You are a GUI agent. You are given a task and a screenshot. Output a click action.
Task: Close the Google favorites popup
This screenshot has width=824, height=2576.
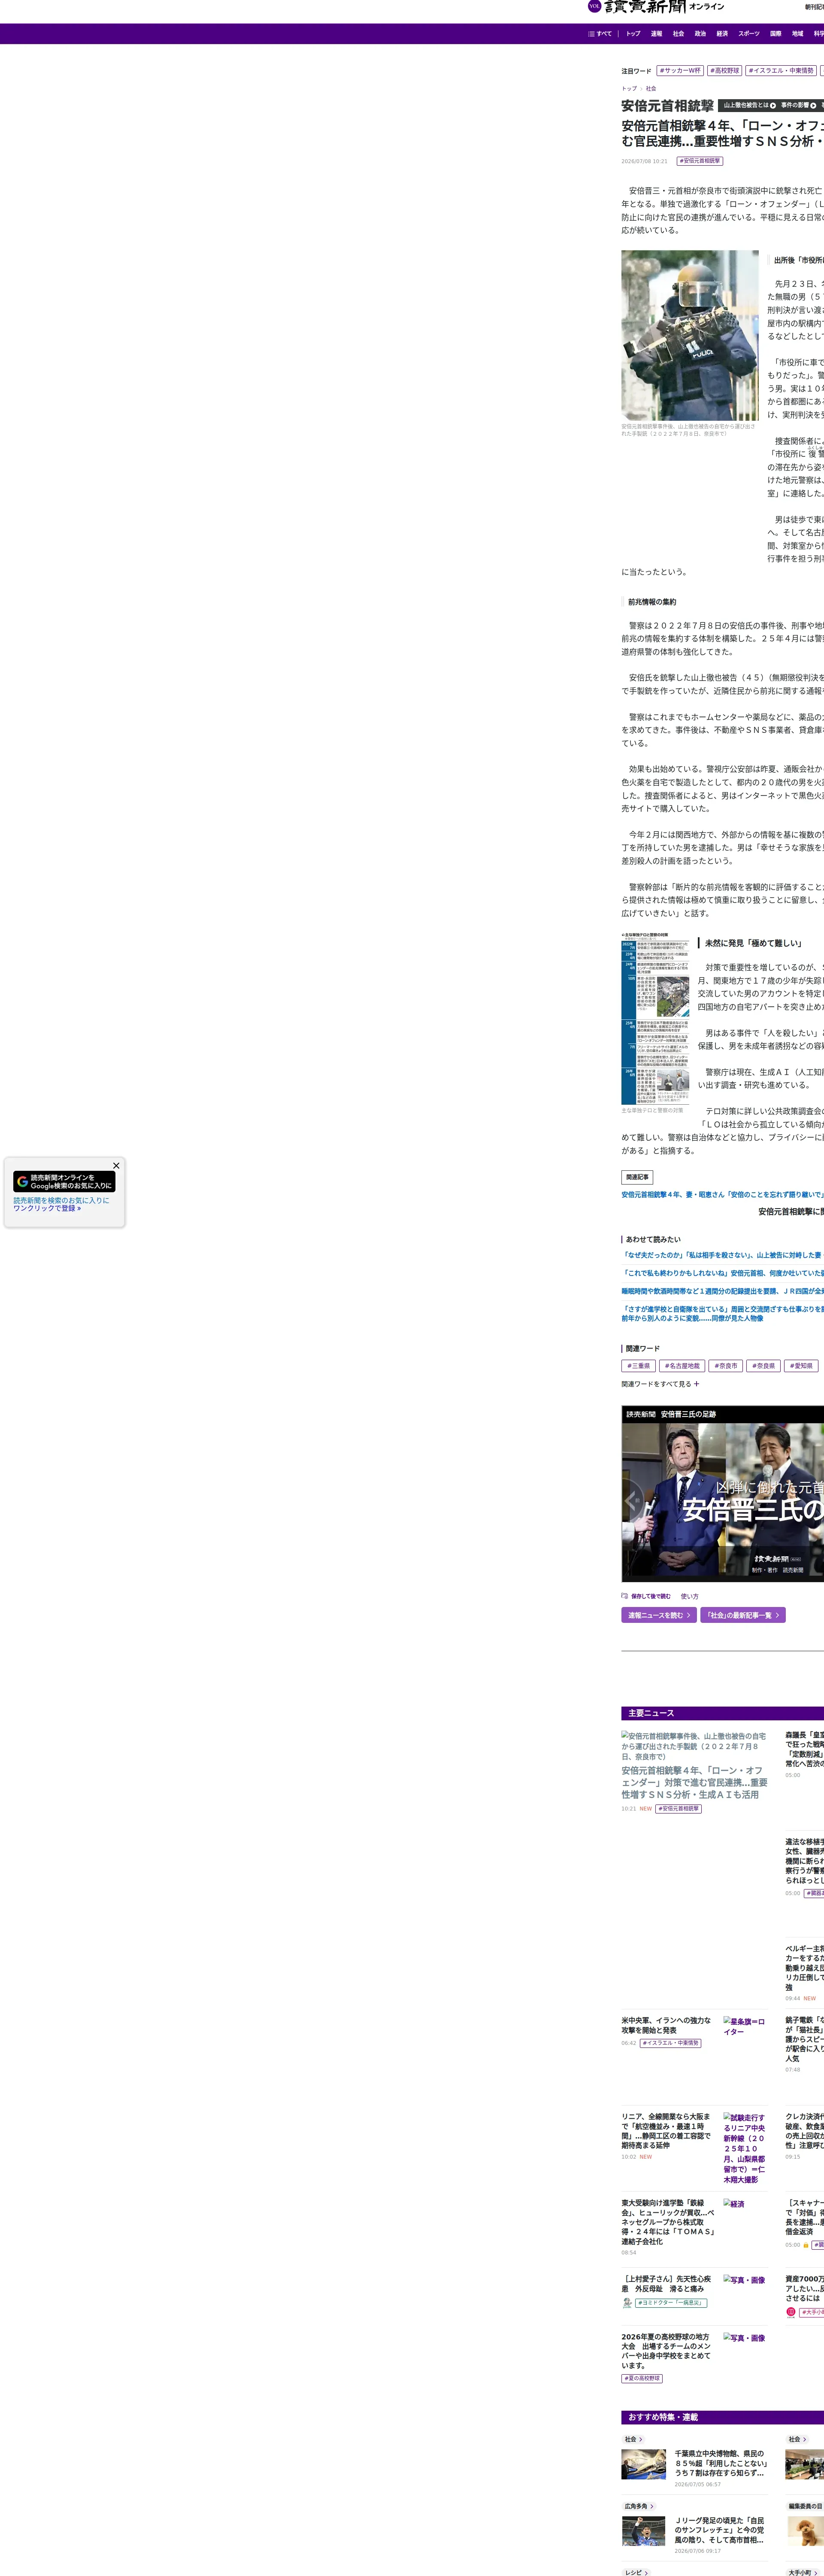(x=116, y=1166)
